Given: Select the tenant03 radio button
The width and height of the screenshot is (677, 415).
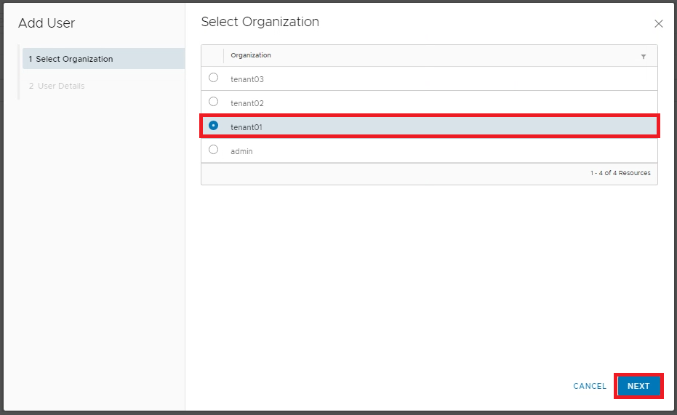Looking at the screenshot, I should (x=213, y=78).
